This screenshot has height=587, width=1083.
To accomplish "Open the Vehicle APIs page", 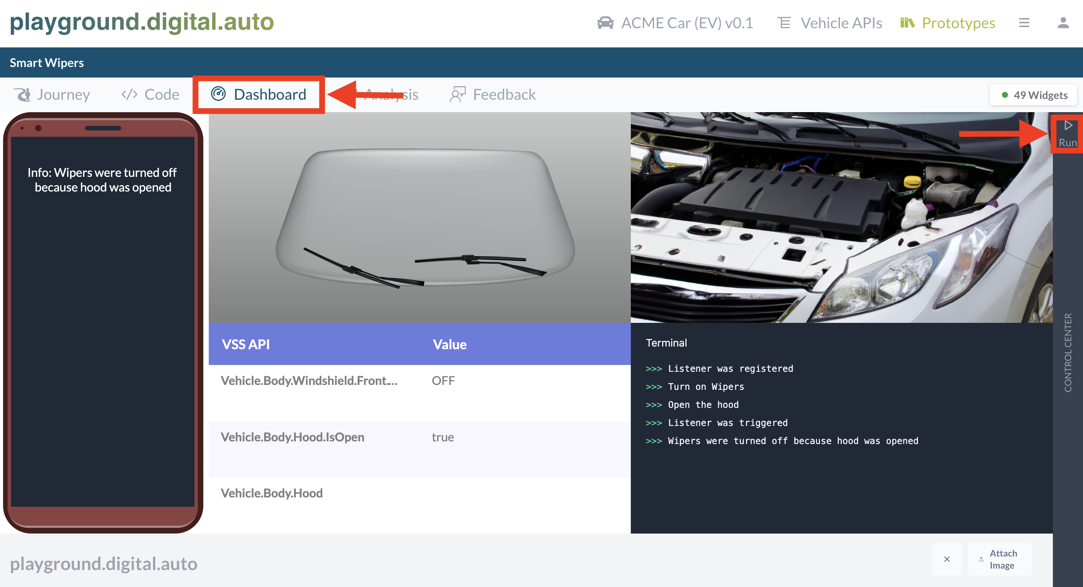I will click(x=841, y=23).
